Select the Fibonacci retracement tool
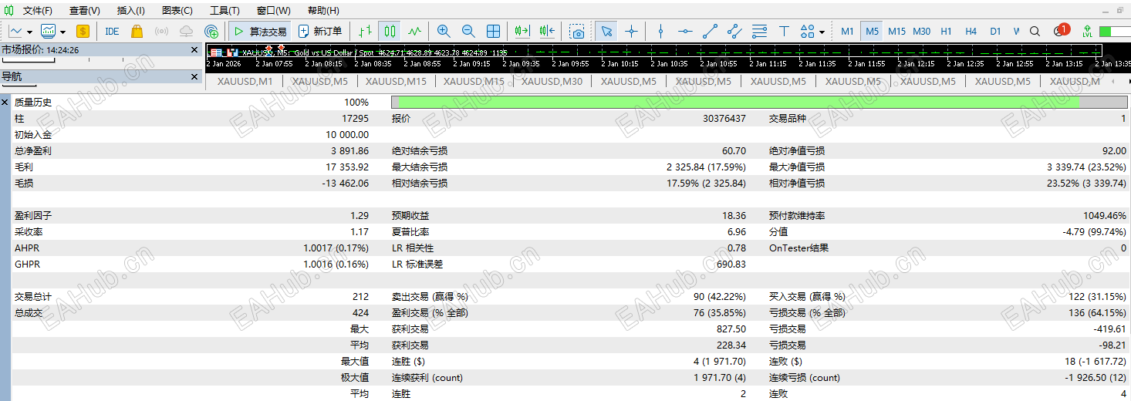The height and width of the screenshot is (401, 1131). click(x=759, y=32)
